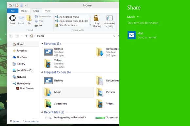
Task: Switch to the View ribbon tab
Action: [48, 11]
